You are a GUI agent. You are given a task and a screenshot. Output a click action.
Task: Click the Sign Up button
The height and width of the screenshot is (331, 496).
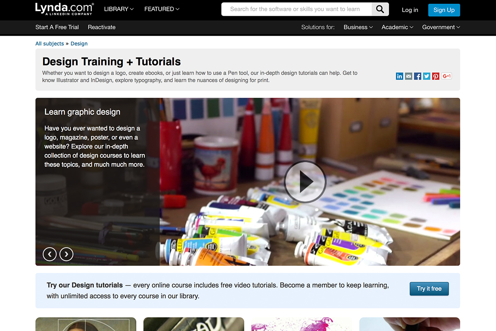coord(444,10)
